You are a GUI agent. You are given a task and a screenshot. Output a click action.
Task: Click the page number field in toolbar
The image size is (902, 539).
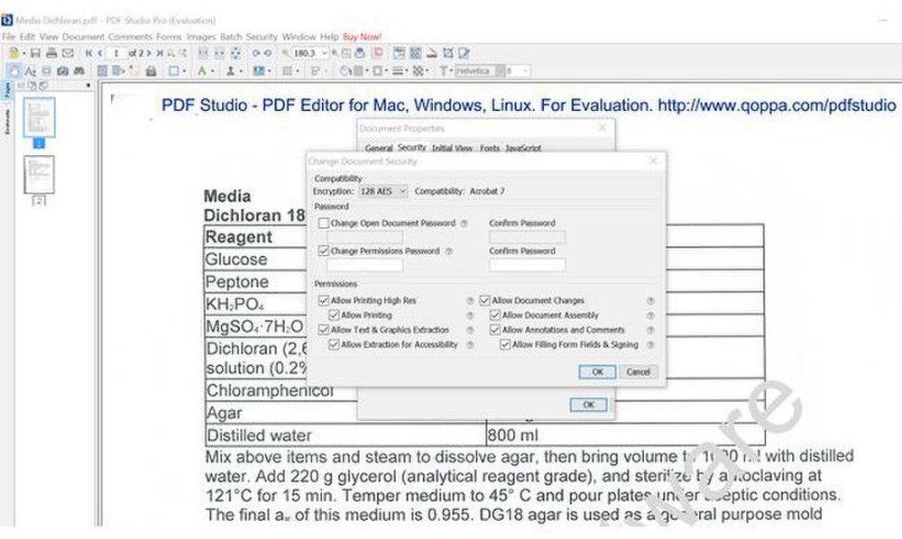click(x=115, y=53)
